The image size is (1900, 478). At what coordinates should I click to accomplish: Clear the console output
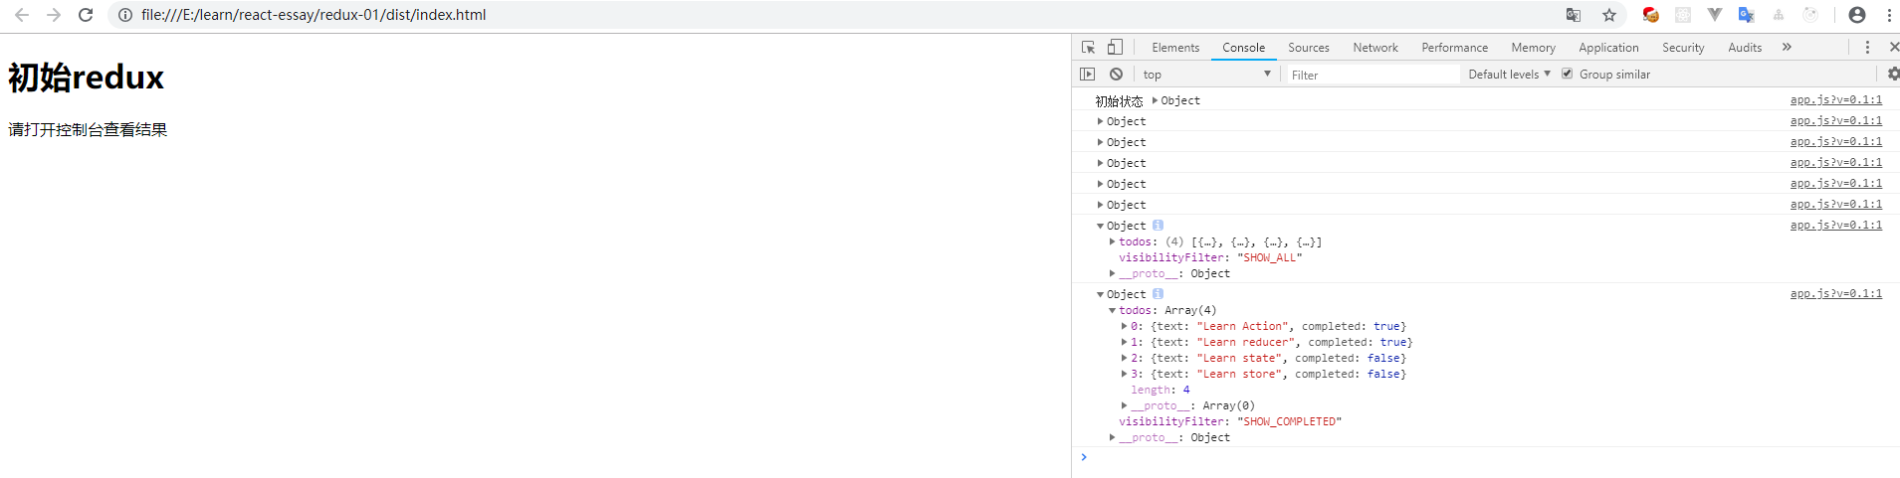pos(1116,75)
